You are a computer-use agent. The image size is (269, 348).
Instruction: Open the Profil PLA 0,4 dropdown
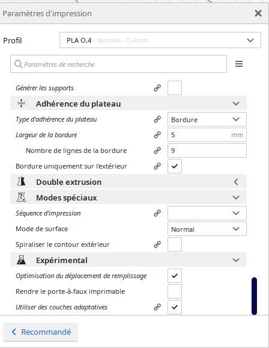tap(160, 40)
